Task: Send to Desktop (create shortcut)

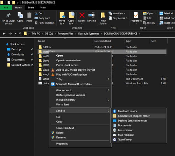Action: [x=138, y=121]
